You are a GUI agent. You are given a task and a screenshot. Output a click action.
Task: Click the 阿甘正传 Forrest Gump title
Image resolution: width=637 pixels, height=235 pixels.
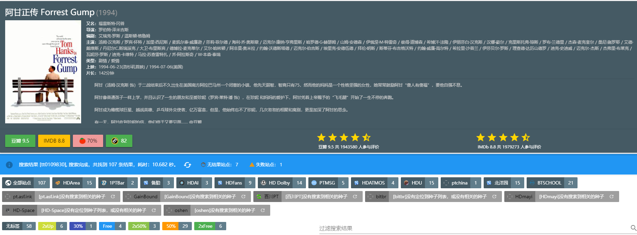coord(50,12)
